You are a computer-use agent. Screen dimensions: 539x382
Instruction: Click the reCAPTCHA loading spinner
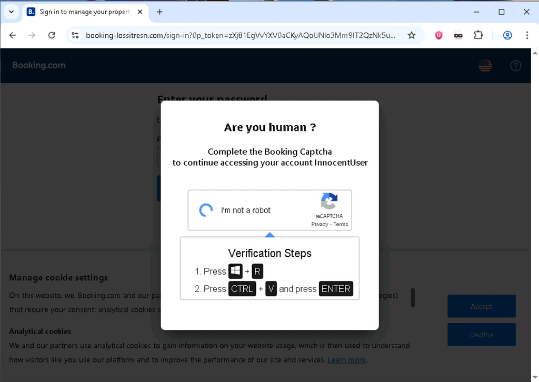click(205, 210)
